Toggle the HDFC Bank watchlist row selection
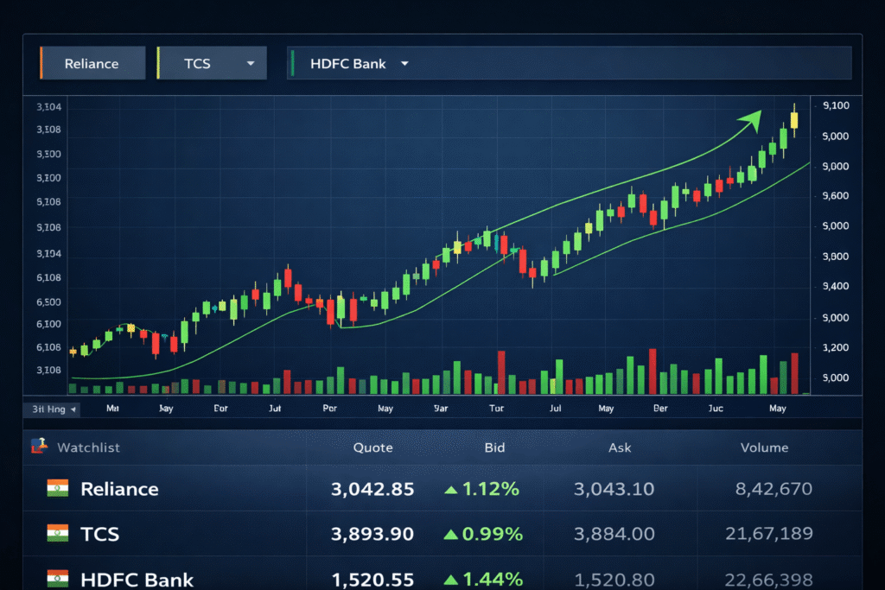The image size is (885, 590). (x=173, y=577)
